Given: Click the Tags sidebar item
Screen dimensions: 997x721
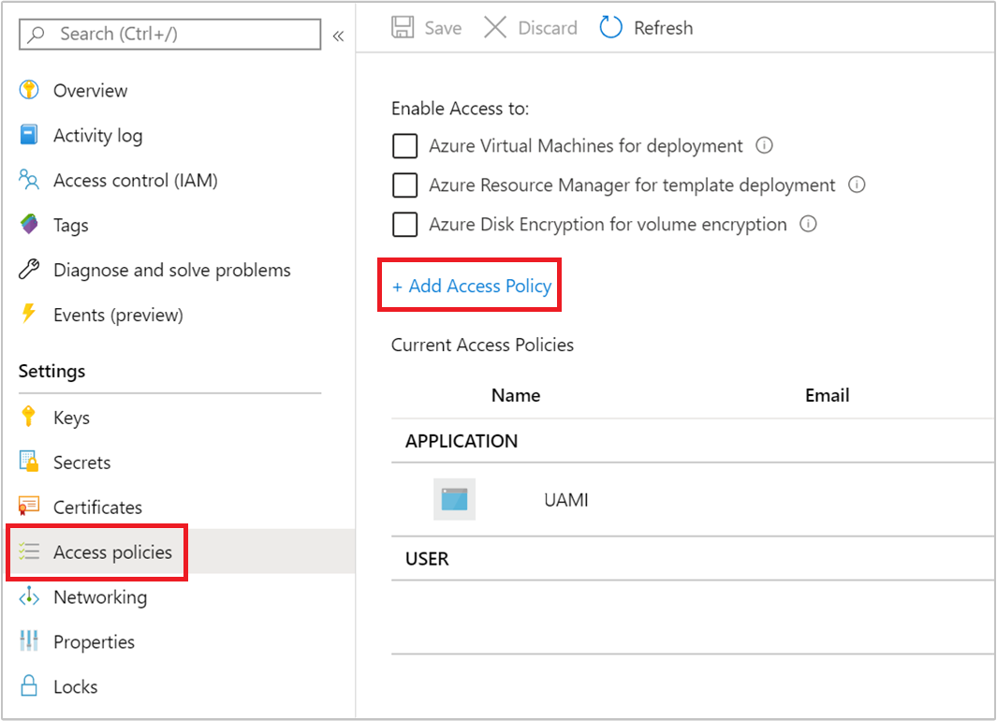Looking at the screenshot, I should click(x=72, y=225).
